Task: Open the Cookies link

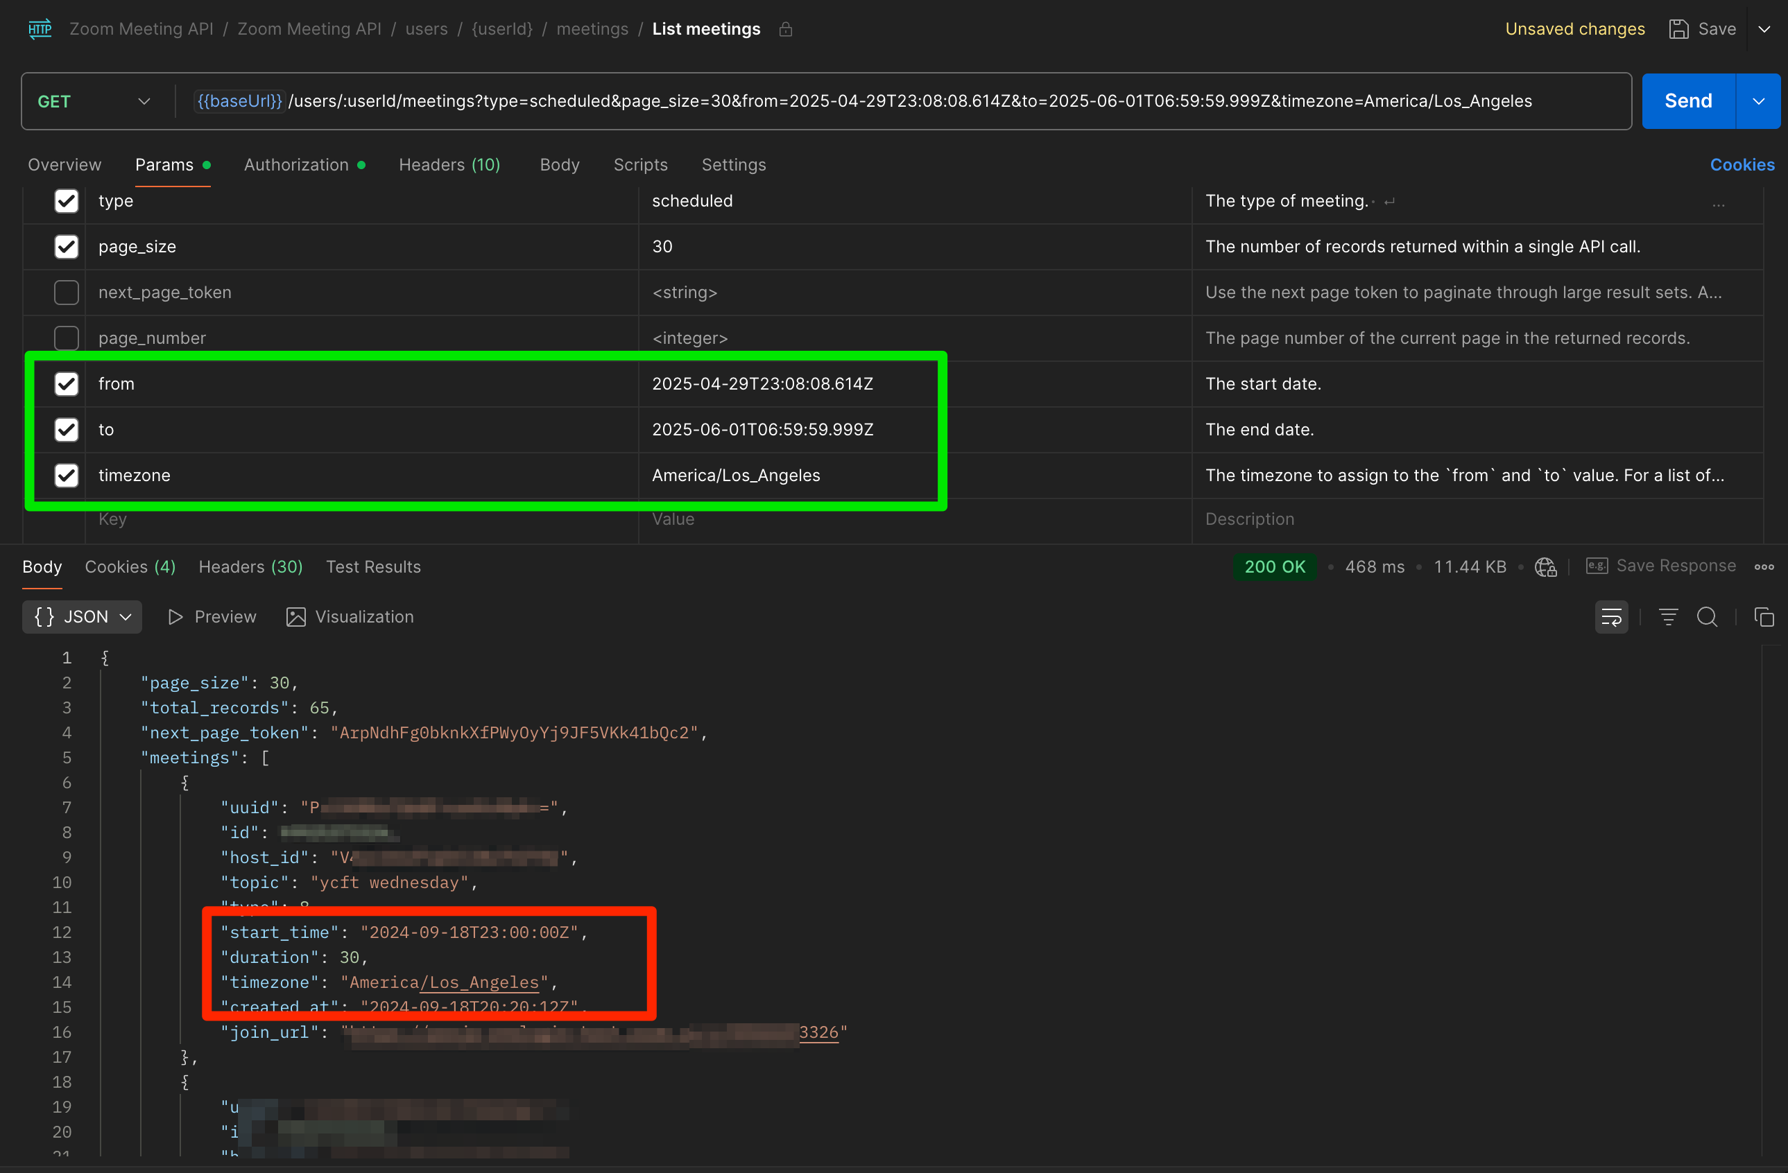Action: tap(1742, 164)
